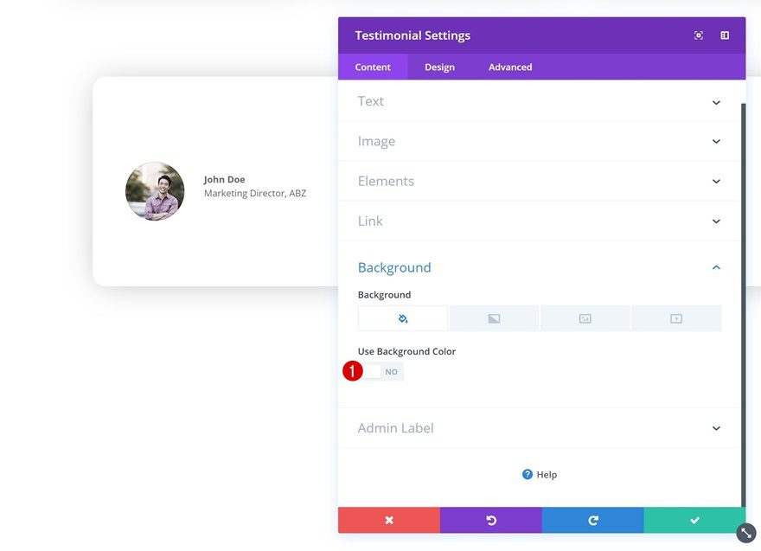Click the Help question-mark icon
Screen dimensions: 761x551
pos(527,474)
